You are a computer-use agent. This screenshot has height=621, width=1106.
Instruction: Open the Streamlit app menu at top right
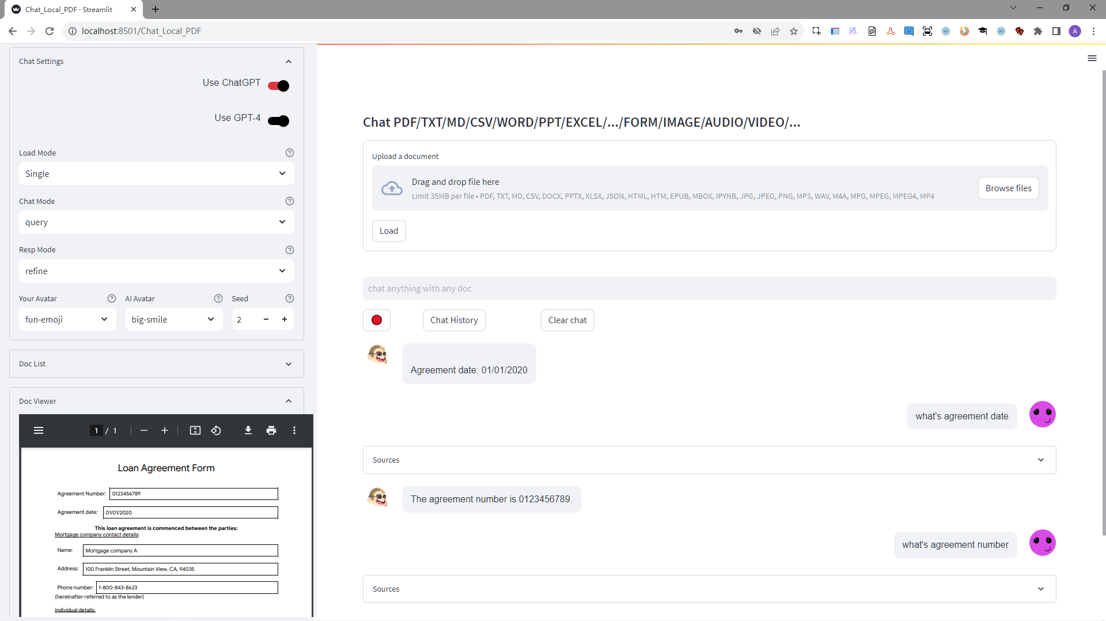click(x=1092, y=58)
